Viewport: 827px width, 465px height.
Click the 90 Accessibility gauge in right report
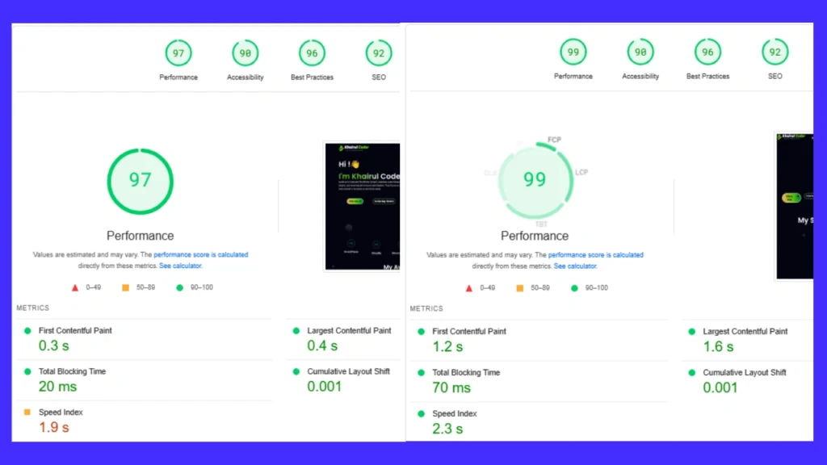pos(640,52)
